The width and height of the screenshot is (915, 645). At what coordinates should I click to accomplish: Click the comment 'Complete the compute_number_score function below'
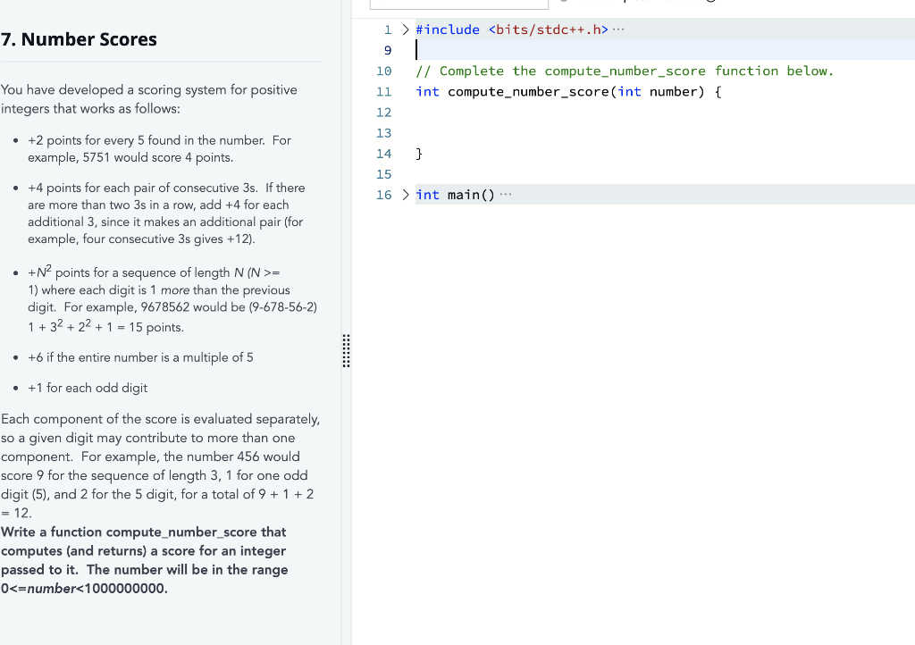click(x=625, y=71)
